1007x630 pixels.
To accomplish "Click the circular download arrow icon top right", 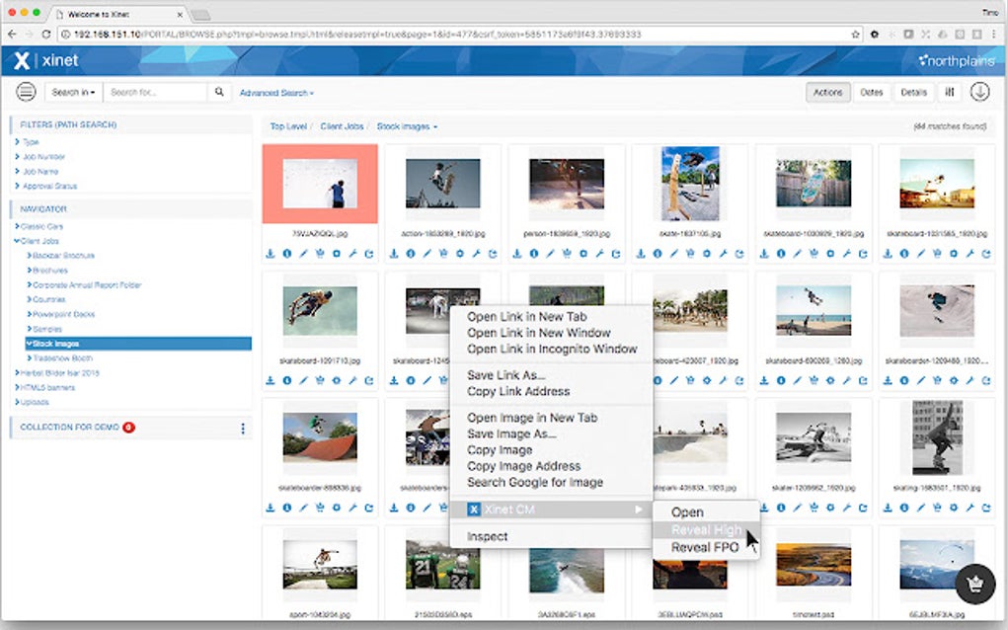I will tap(979, 93).
